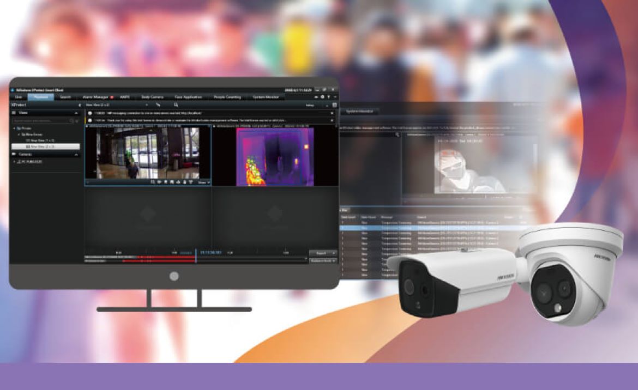Dismiss the second notification message

[x=332, y=120]
